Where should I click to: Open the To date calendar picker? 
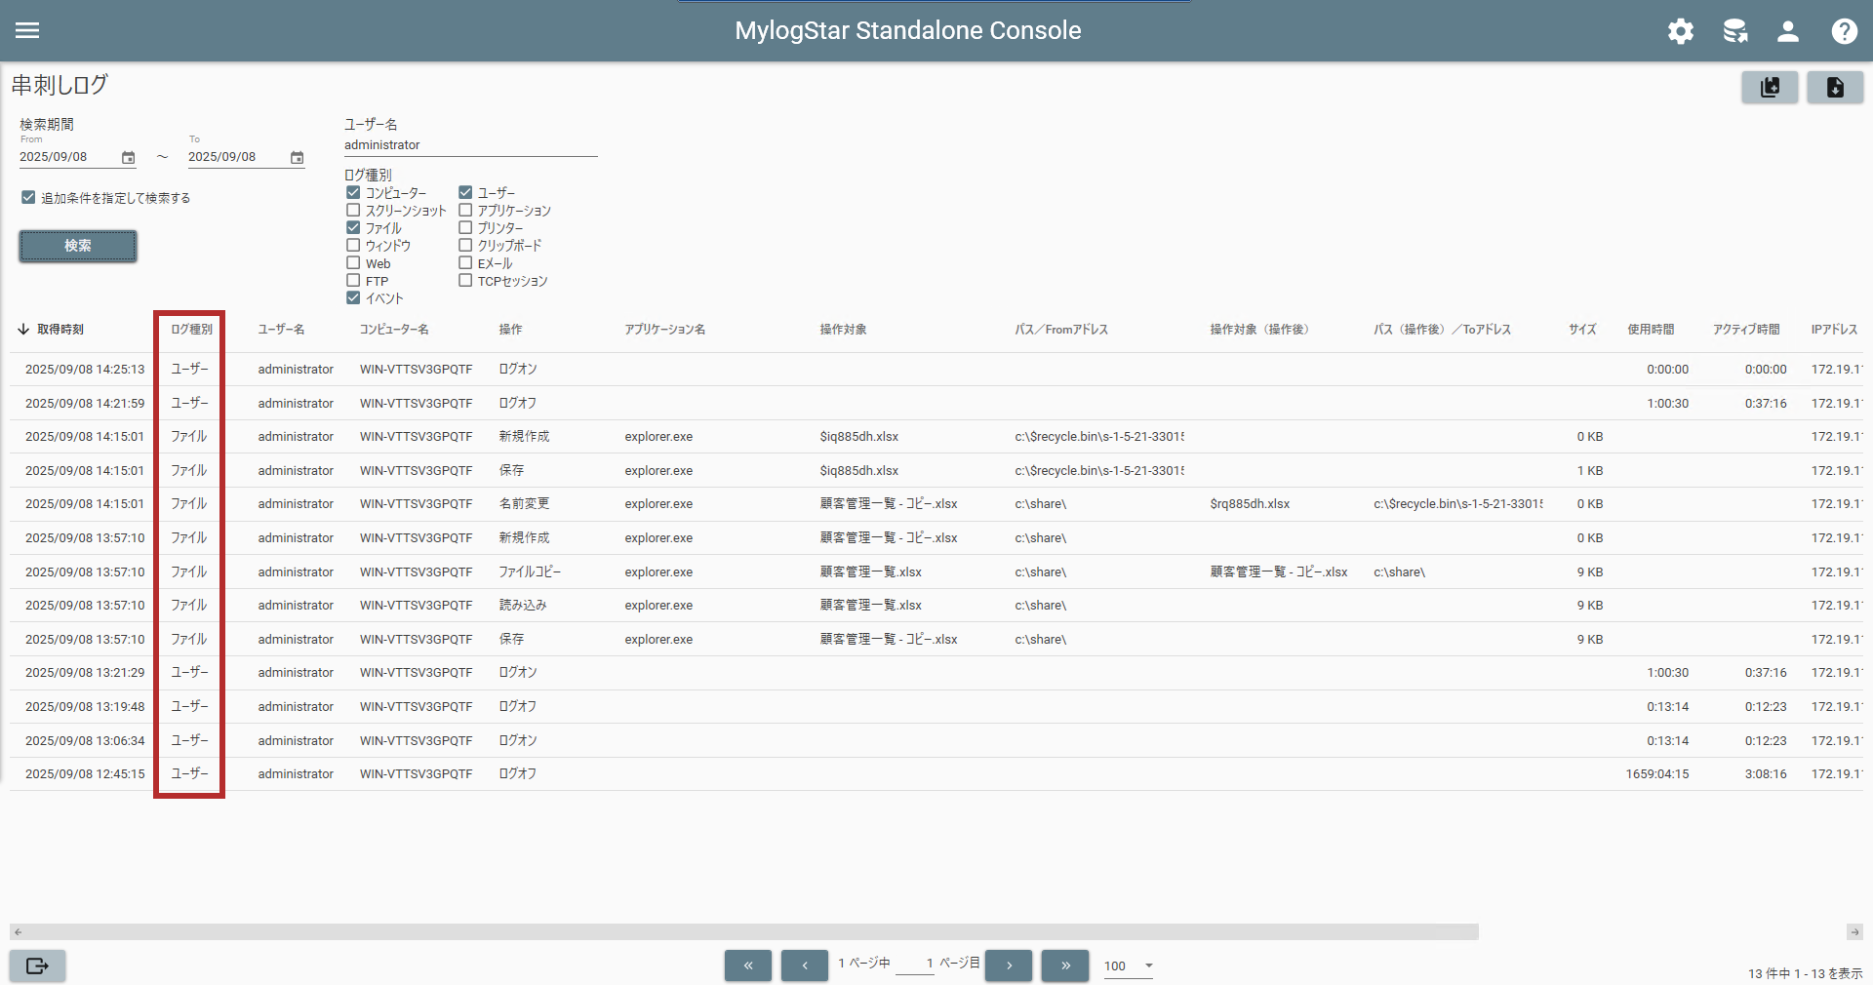pyautogui.click(x=297, y=158)
